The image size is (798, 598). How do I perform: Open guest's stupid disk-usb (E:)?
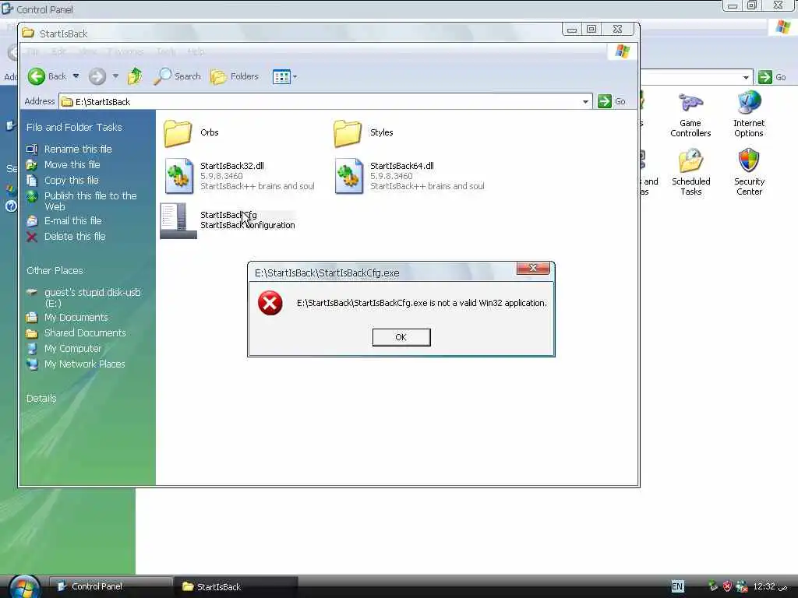tap(92, 298)
